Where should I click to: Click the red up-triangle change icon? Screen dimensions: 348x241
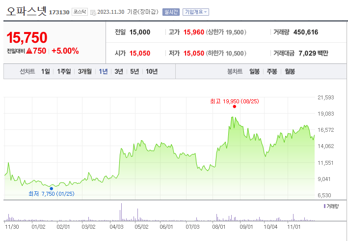point(29,51)
